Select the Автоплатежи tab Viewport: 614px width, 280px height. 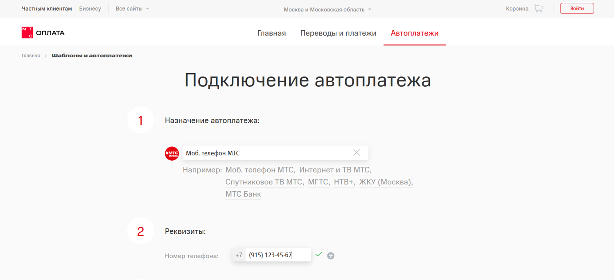pyautogui.click(x=415, y=33)
